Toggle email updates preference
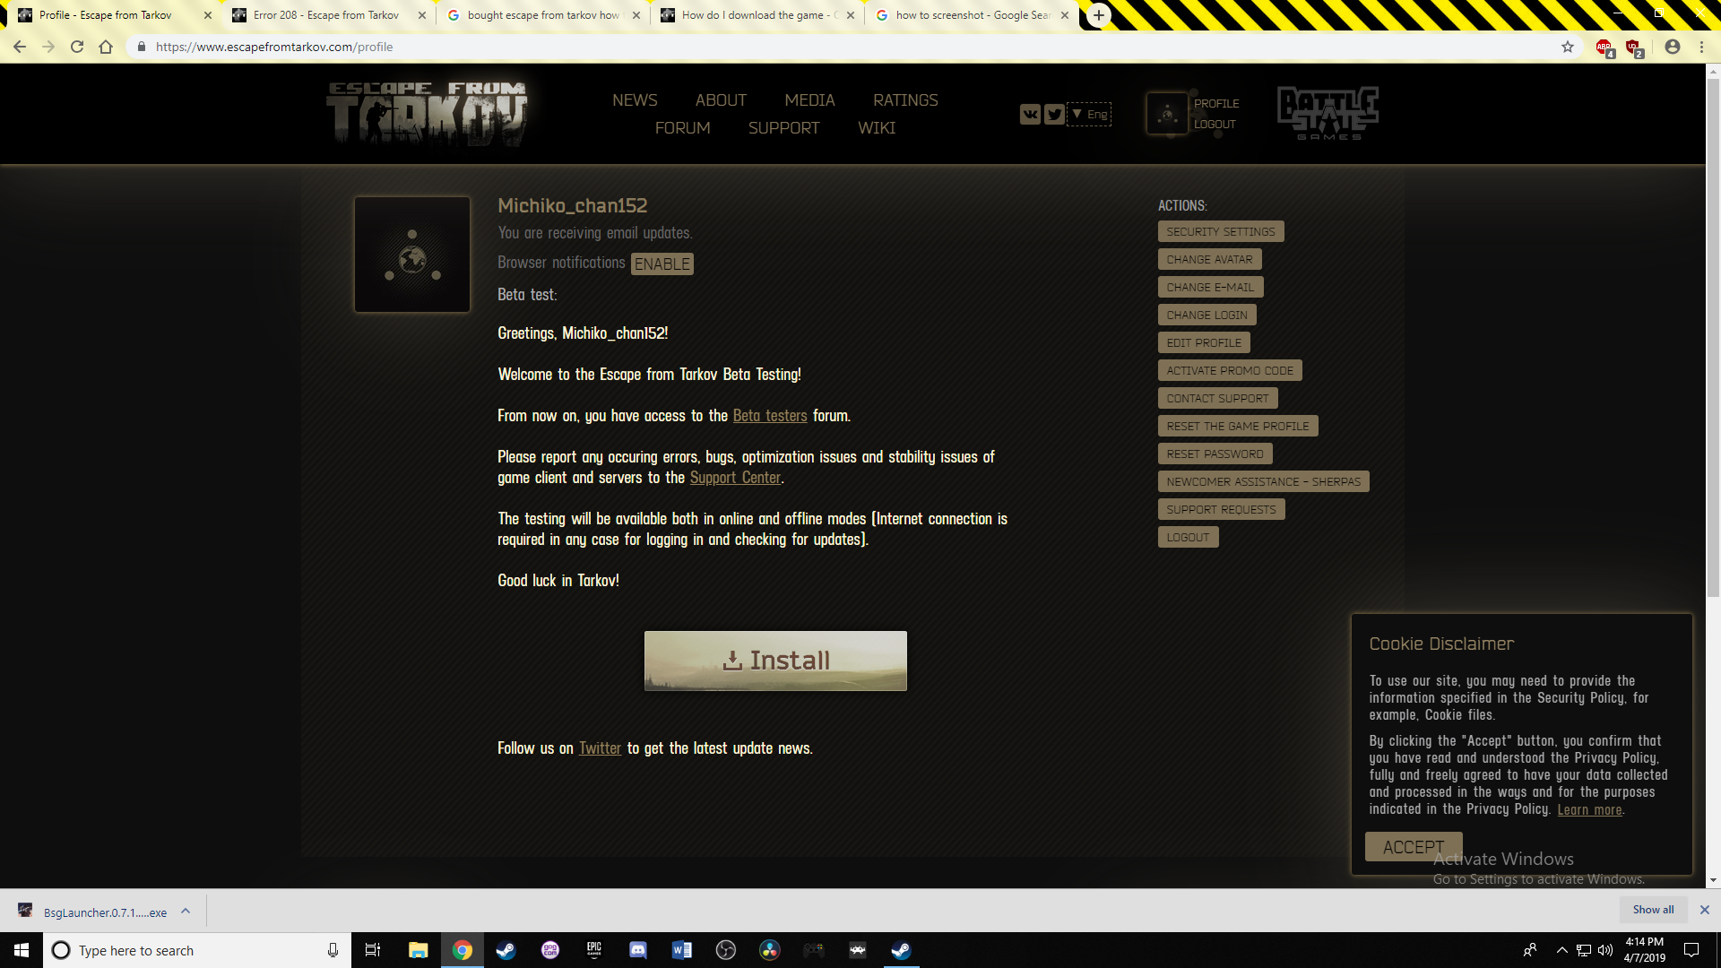 pos(594,231)
